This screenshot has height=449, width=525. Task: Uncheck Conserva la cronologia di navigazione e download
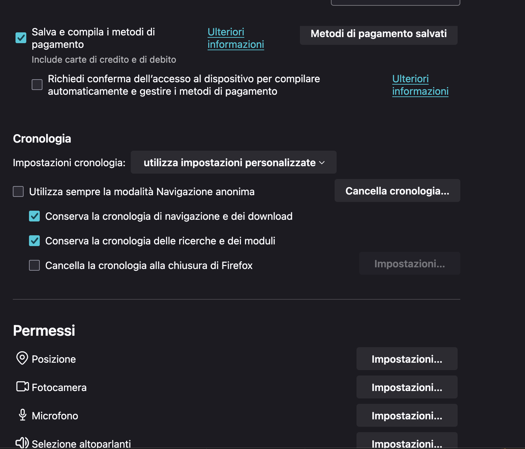(34, 216)
